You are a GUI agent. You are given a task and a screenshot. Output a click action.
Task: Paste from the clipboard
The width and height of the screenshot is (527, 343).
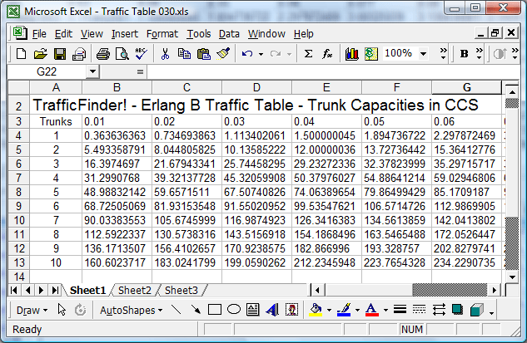(x=204, y=54)
